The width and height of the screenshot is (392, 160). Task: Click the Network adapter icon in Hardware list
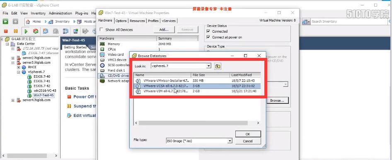tap(102, 81)
